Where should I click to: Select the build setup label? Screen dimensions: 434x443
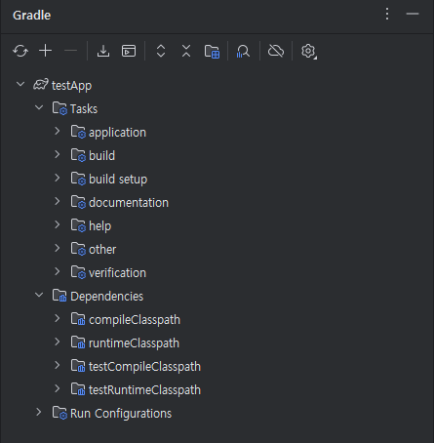pyautogui.click(x=118, y=180)
